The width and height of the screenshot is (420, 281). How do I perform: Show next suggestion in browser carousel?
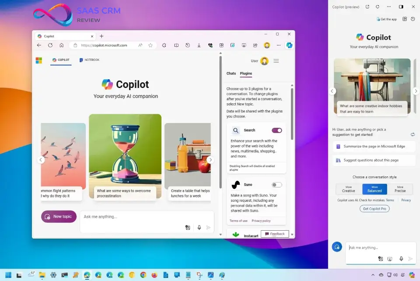pyautogui.click(x=210, y=160)
